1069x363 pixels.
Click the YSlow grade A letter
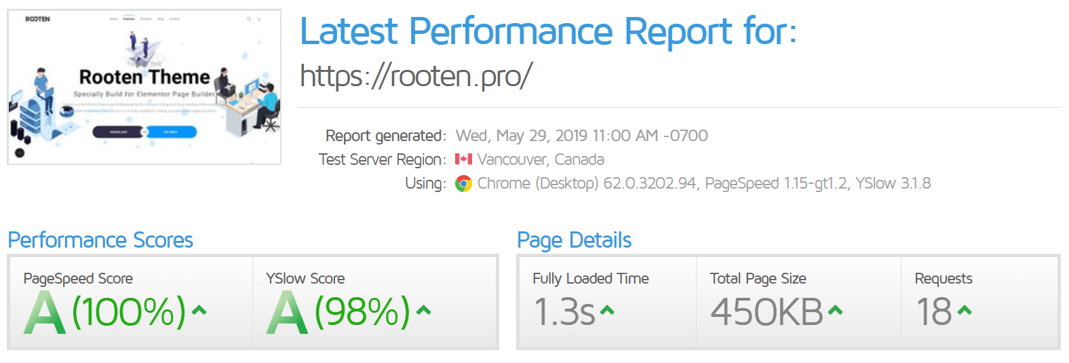288,312
